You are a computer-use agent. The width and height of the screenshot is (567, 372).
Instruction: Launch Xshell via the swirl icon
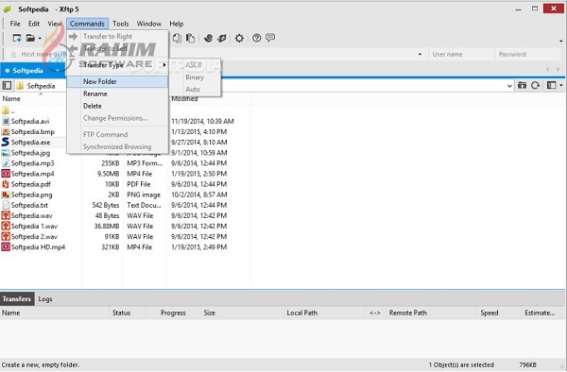pos(208,38)
